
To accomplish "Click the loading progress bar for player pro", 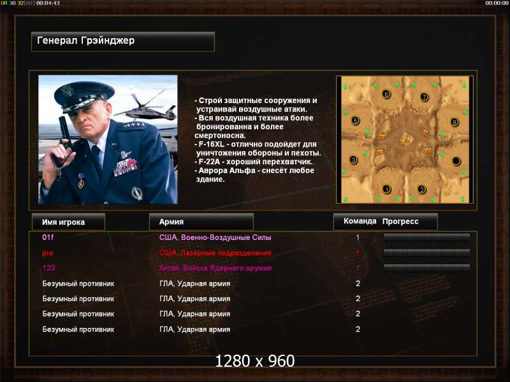I will 426,252.
